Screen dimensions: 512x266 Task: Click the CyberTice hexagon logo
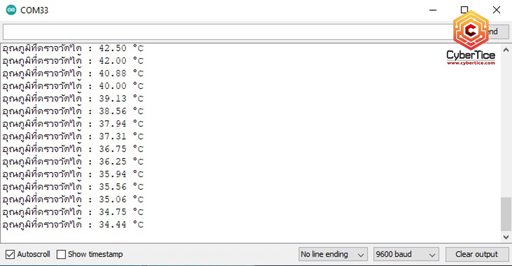coord(471,31)
